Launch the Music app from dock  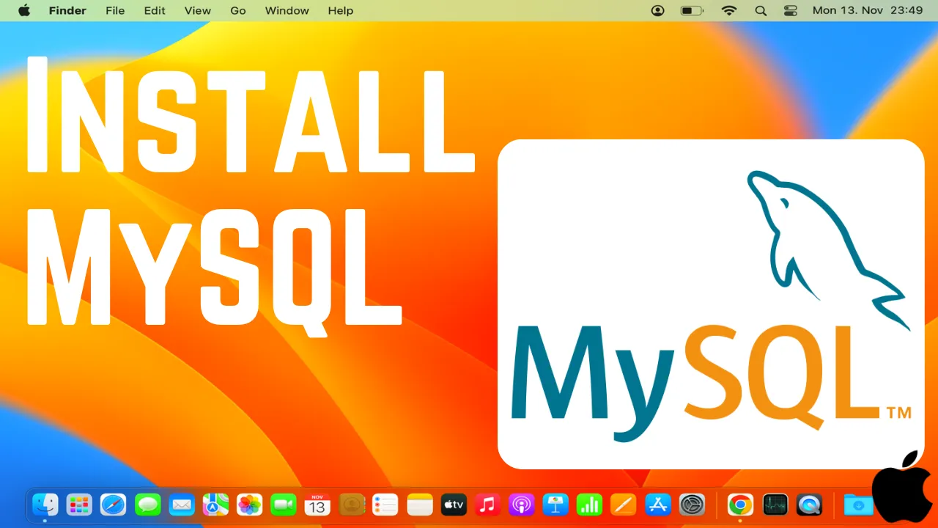pos(487,505)
